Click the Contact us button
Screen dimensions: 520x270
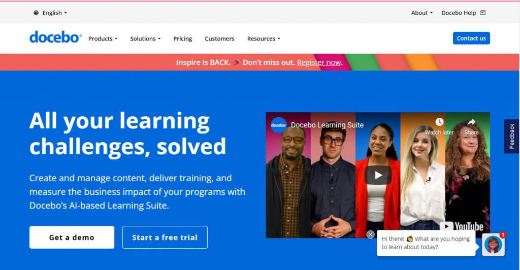click(x=471, y=38)
